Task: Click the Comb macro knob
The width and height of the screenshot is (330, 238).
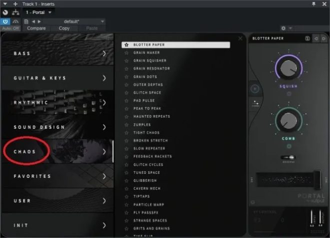Action: click(x=288, y=120)
